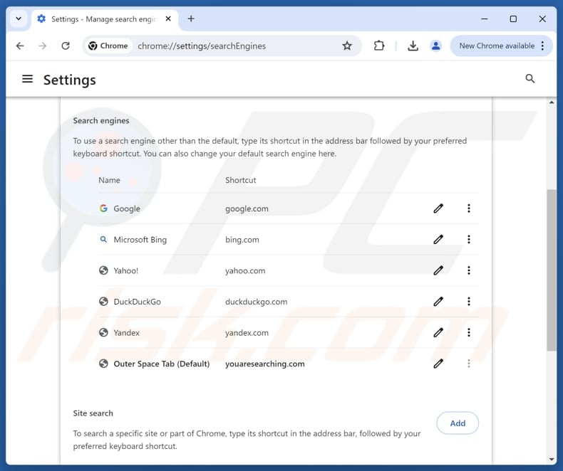Image resolution: width=563 pixels, height=471 pixels.
Task: Select the Settings - Manage search engines tab
Action: point(104,19)
